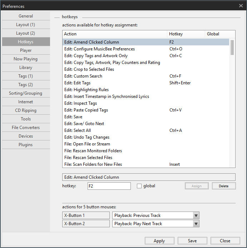
Task: Close the Preferences window with X
Action: click(241, 6)
